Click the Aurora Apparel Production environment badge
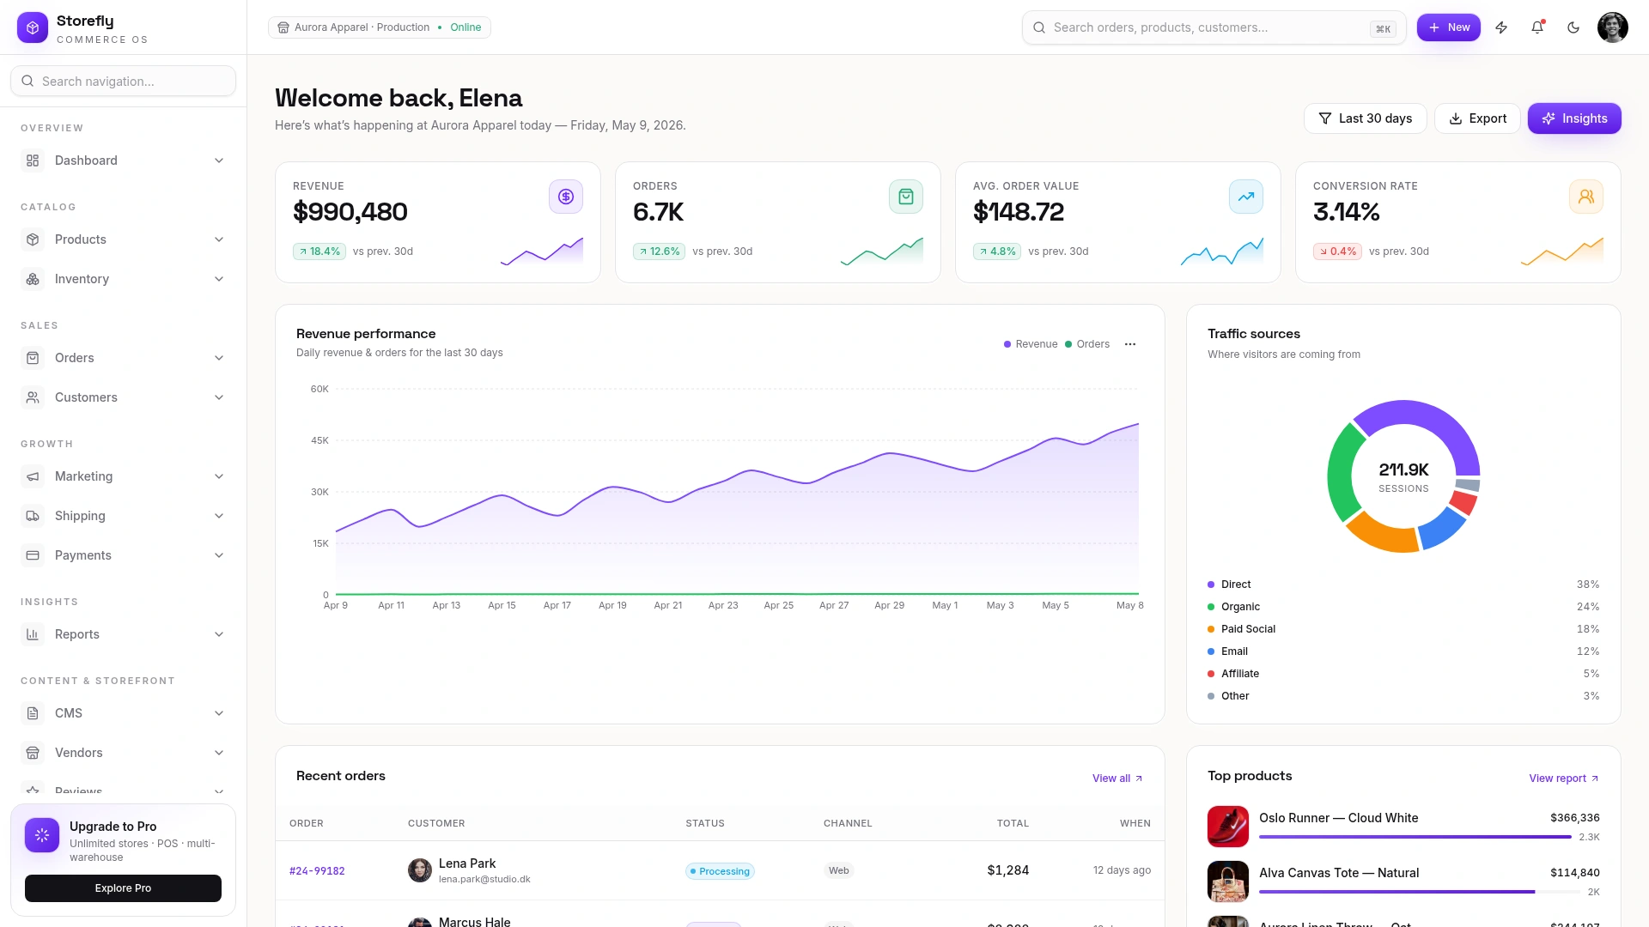 (380, 27)
